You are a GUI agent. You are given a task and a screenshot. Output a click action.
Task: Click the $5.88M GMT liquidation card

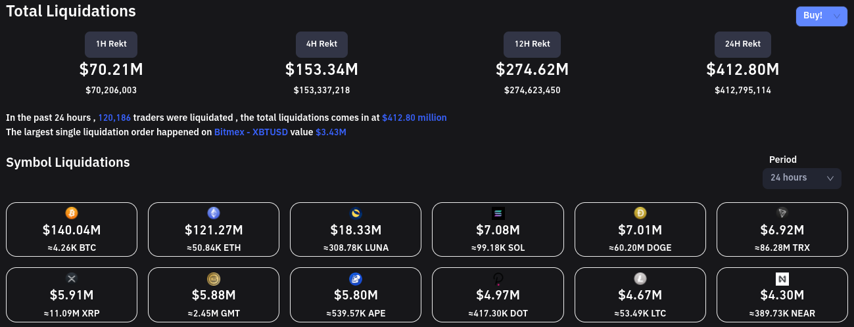click(x=214, y=295)
